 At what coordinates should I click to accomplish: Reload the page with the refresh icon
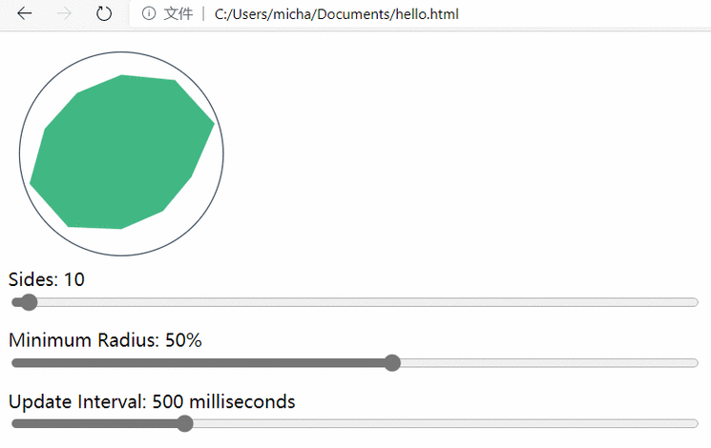click(x=104, y=13)
